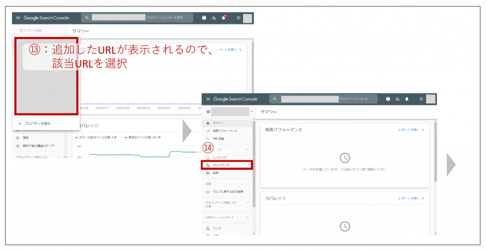This screenshot has width=487, height=250.
Task: Click the eye-slash icon for 削除
Action: pos(208,173)
